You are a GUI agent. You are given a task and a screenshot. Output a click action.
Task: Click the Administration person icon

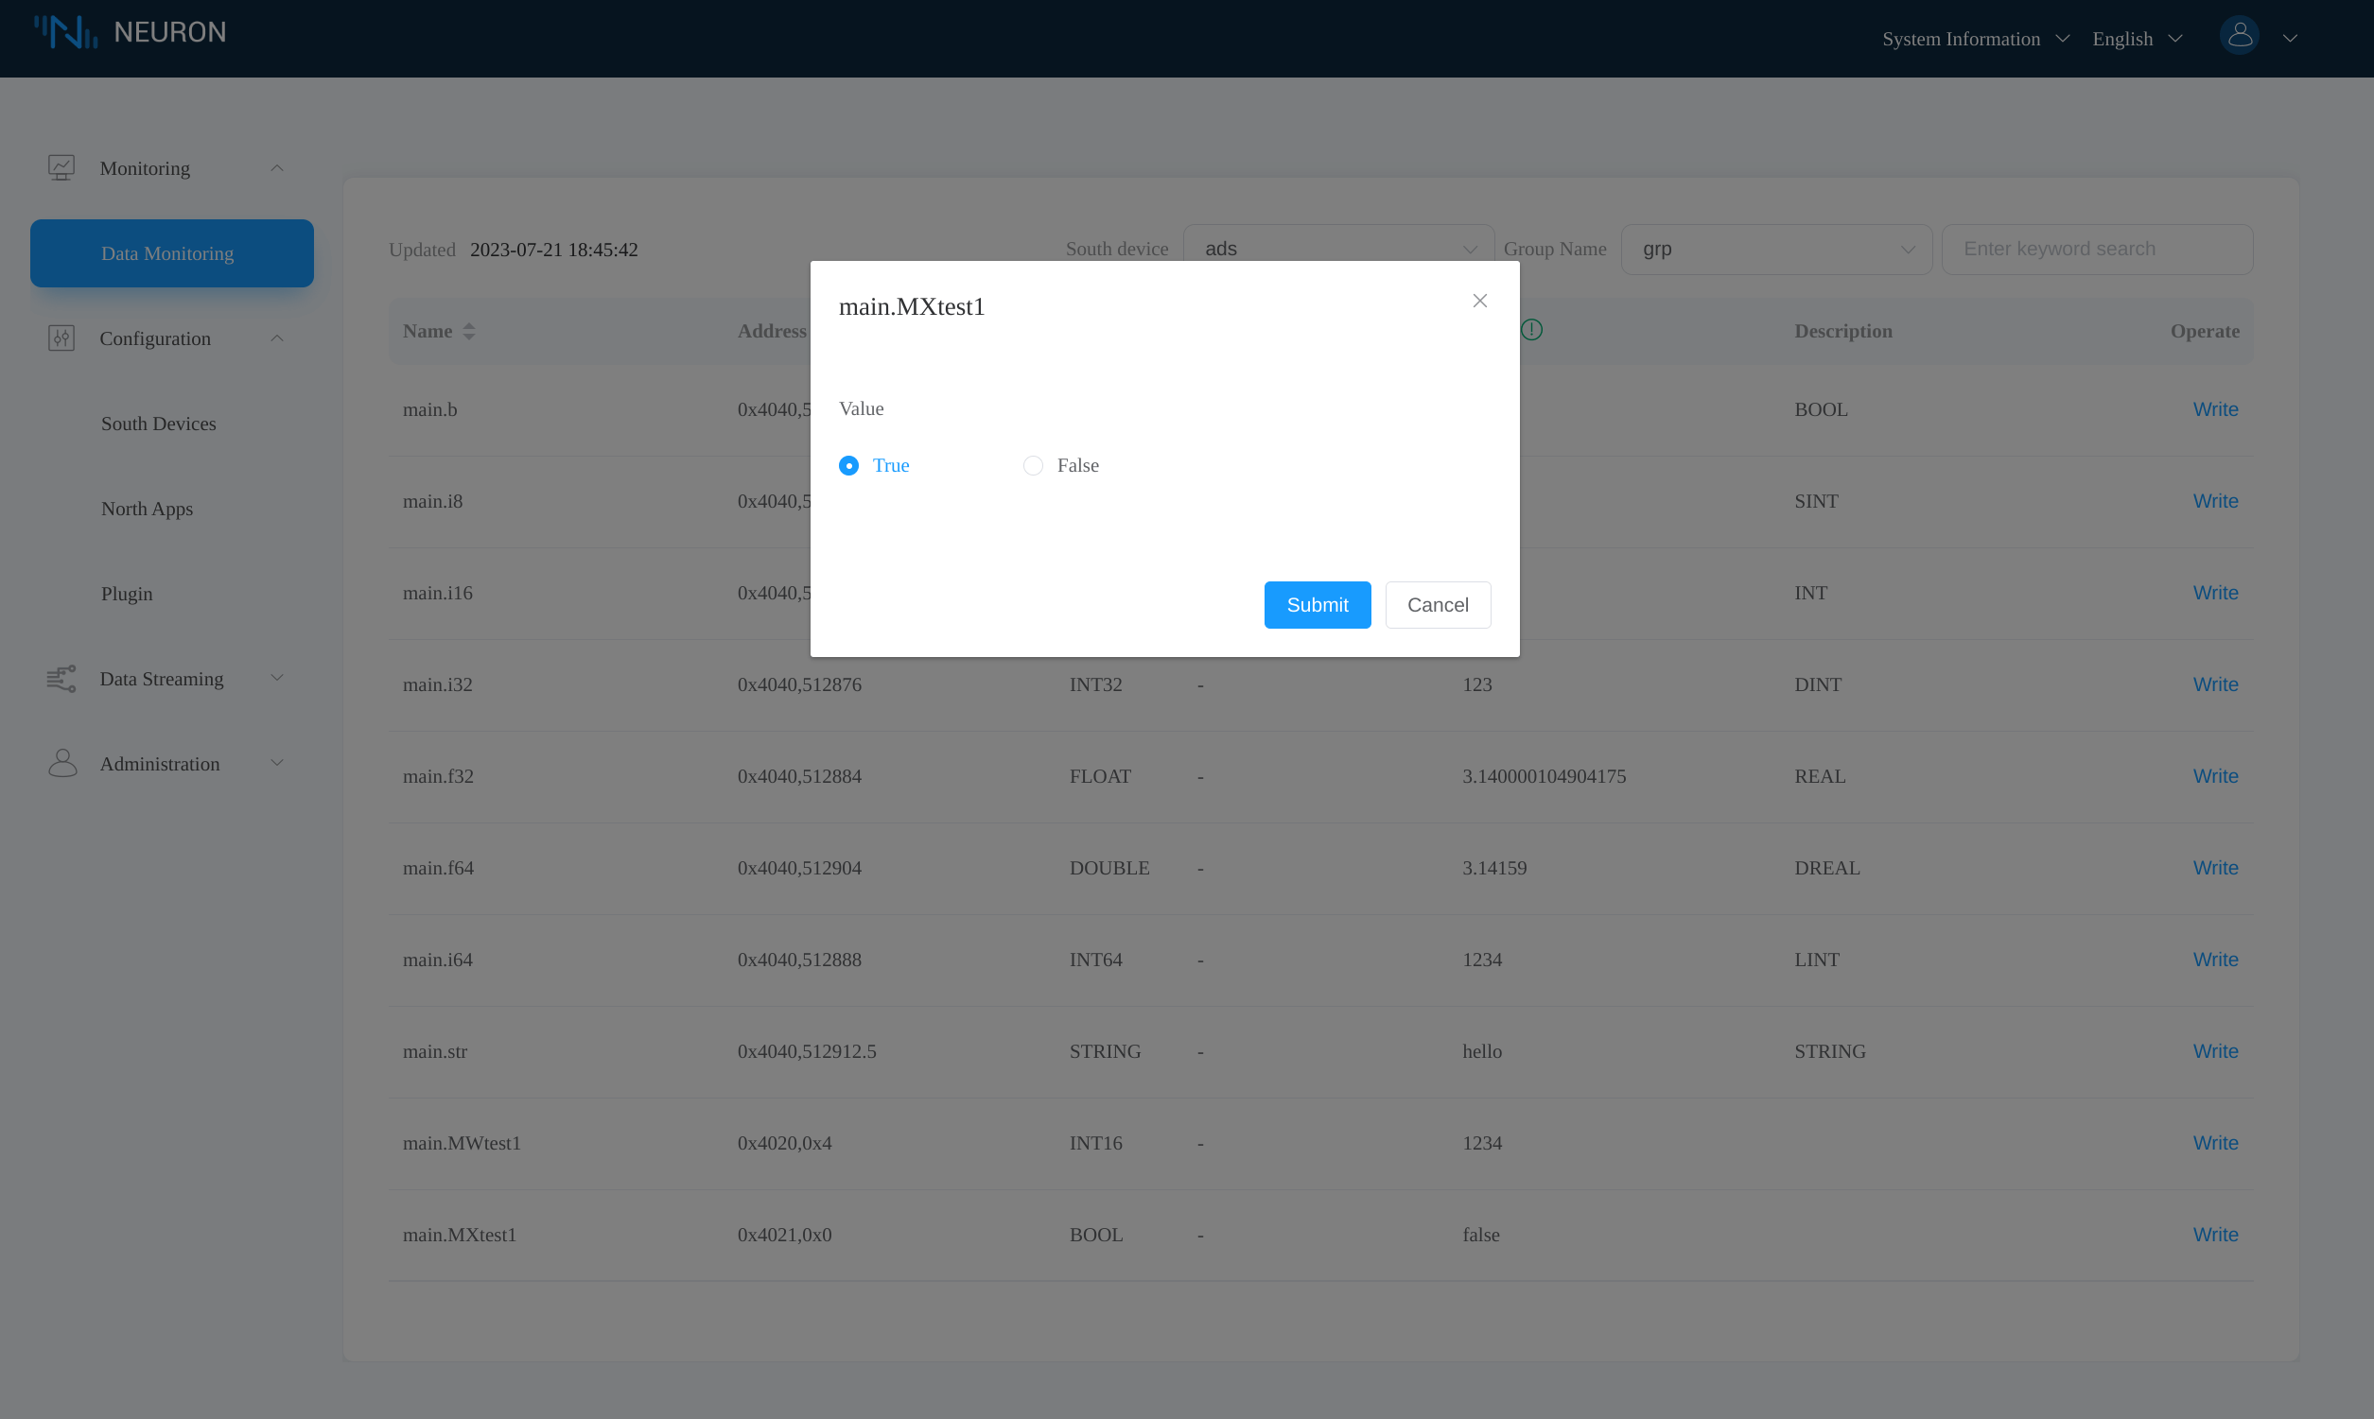pyautogui.click(x=61, y=762)
